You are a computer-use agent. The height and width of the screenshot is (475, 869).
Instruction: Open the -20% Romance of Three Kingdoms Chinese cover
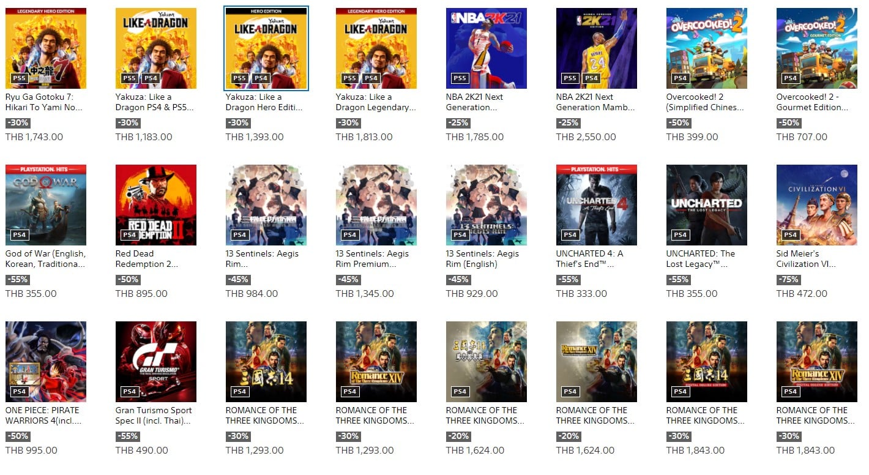pyautogui.click(x=487, y=362)
